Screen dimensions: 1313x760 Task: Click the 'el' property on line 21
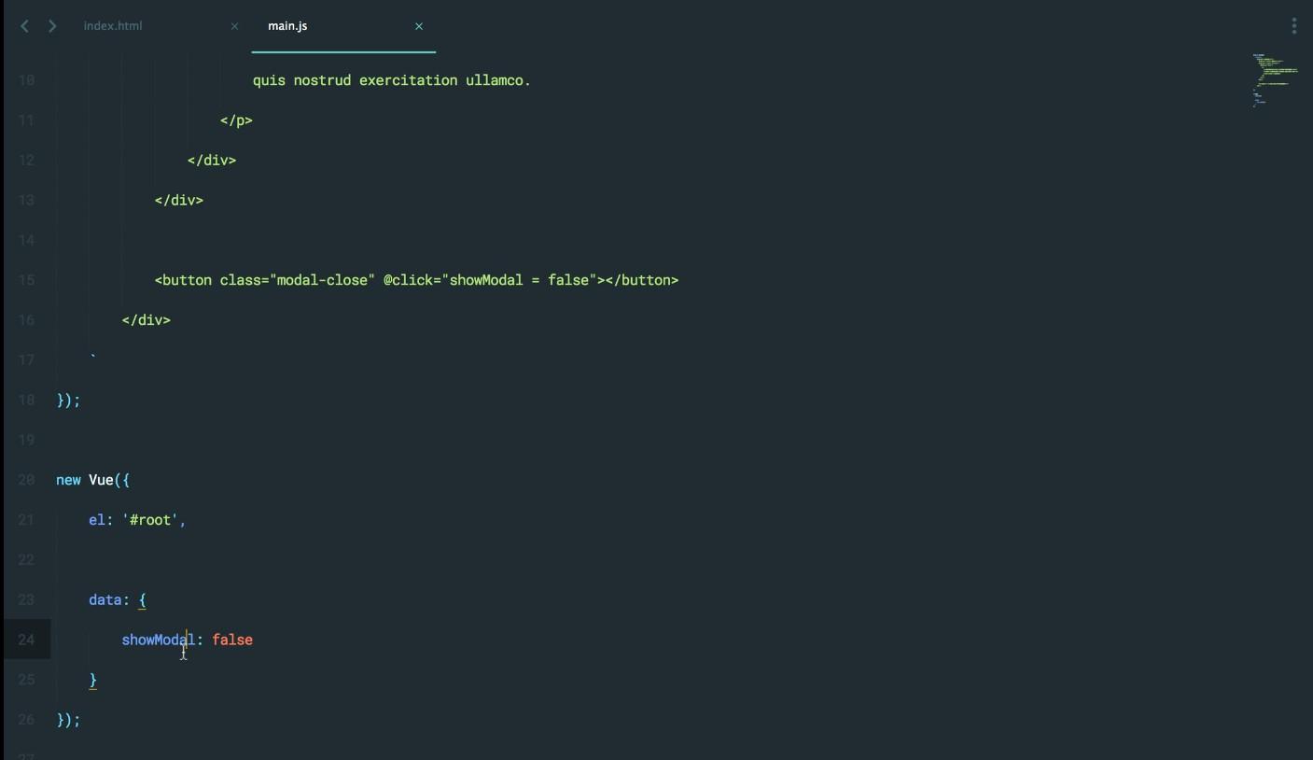pos(96,520)
